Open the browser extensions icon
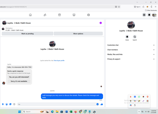The width and height of the screenshot is (158, 114). click(143, 7)
